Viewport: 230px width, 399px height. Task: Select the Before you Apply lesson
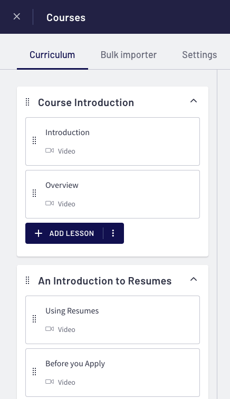pos(112,373)
